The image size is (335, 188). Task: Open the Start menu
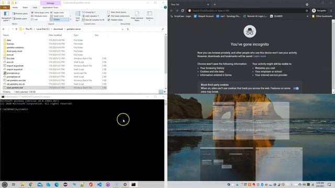pos(5,184)
